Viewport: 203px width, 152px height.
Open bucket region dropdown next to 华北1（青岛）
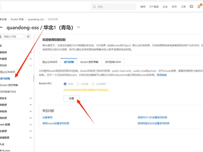(x=78, y=27)
